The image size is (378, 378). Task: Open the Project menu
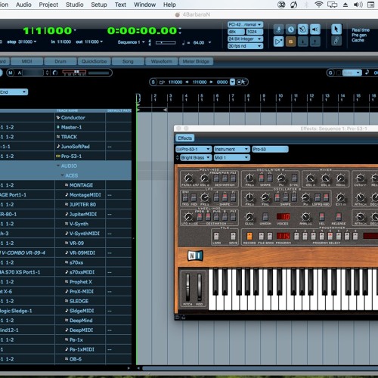click(48, 5)
